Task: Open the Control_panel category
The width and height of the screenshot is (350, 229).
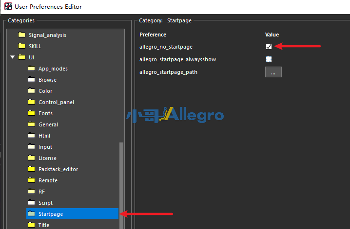Action: tap(56, 103)
